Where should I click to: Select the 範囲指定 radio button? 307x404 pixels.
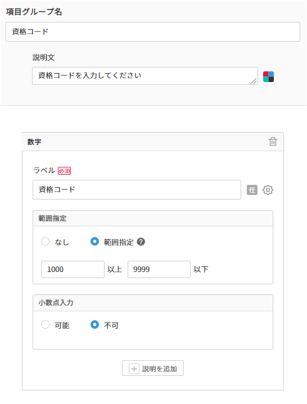[94, 242]
